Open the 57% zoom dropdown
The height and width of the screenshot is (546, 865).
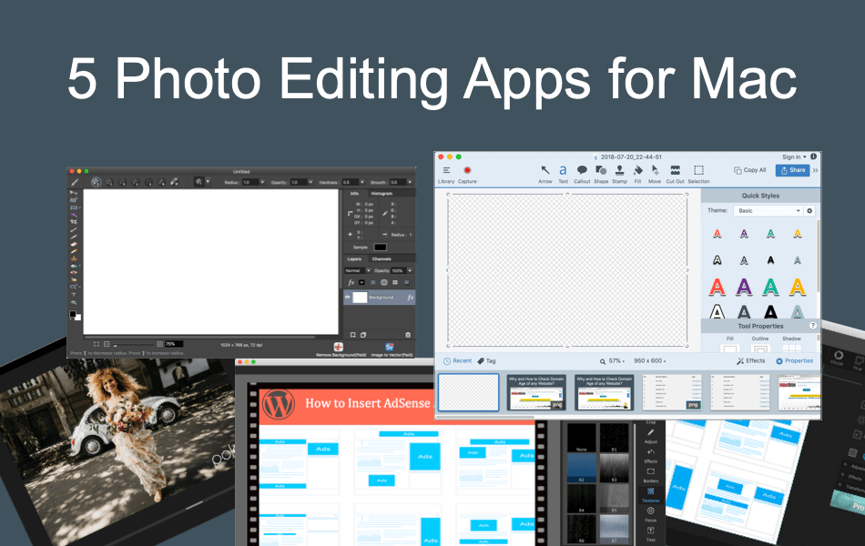coord(616,360)
